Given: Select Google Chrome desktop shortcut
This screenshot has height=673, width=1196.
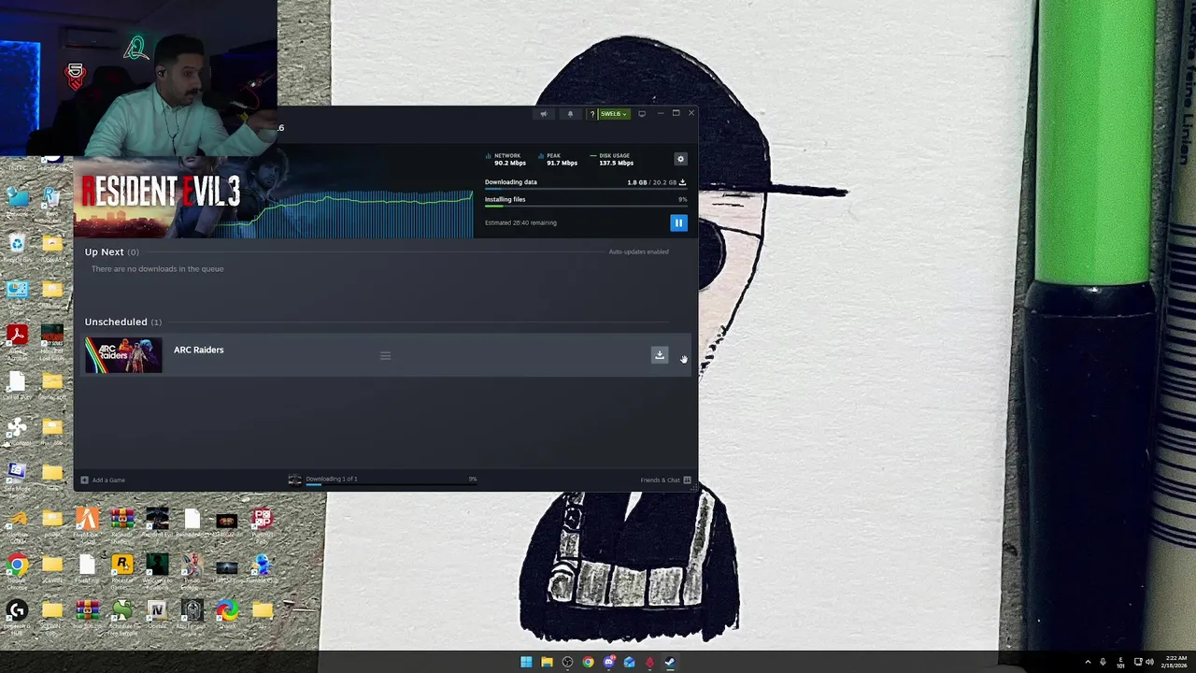Looking at the screenshot, I should coord(17,569).
